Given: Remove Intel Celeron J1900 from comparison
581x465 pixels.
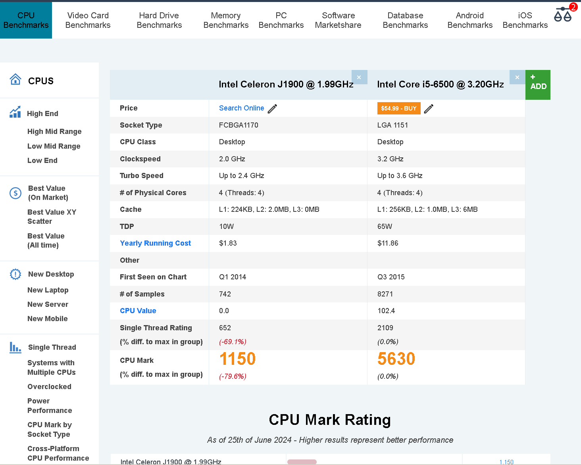Looking at the screenshot, I should (x=359, y=77).
